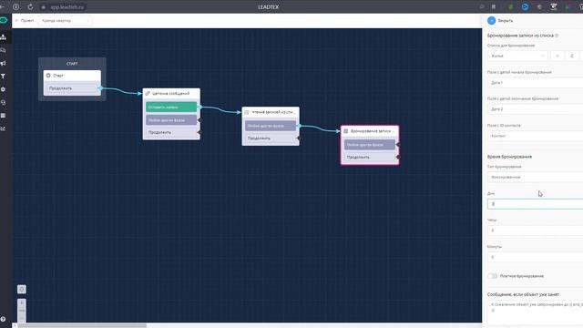Viewport: 583px width, 328px height.
Task: Click the Проект back link in top bar
Action: (27, 20)
